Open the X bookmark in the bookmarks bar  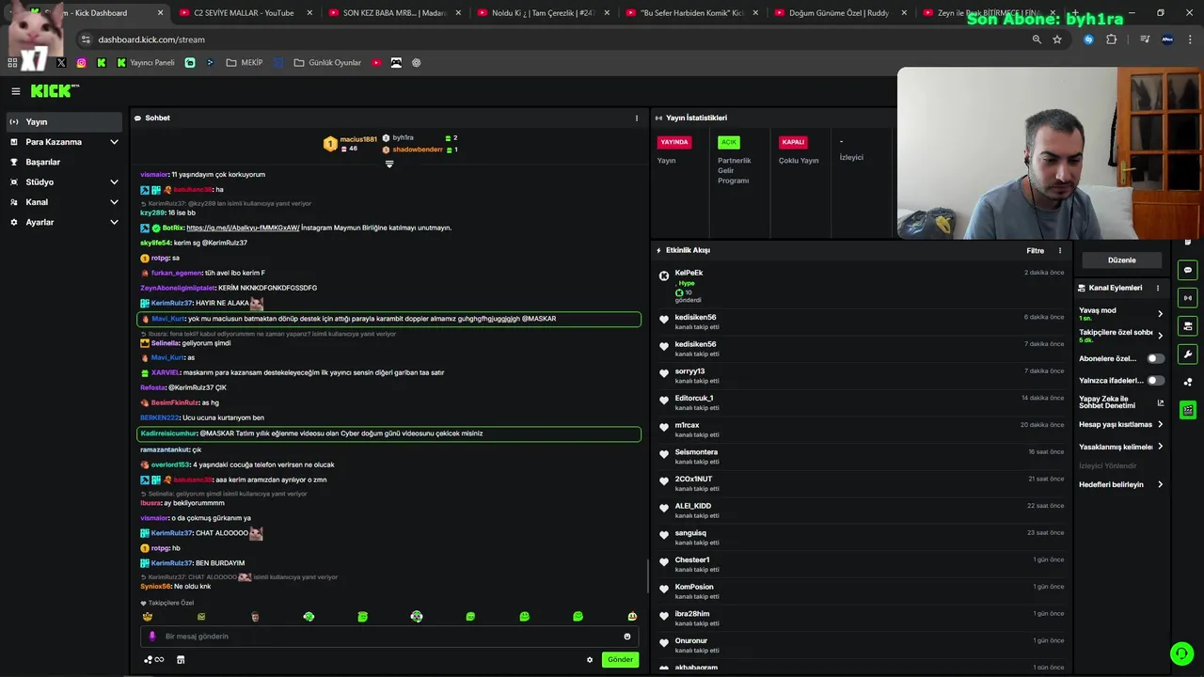coord(61,63)
